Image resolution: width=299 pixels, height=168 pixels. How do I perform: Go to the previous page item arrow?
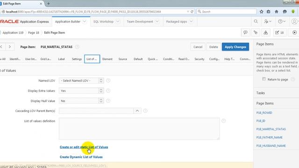(x=2, y=47)
